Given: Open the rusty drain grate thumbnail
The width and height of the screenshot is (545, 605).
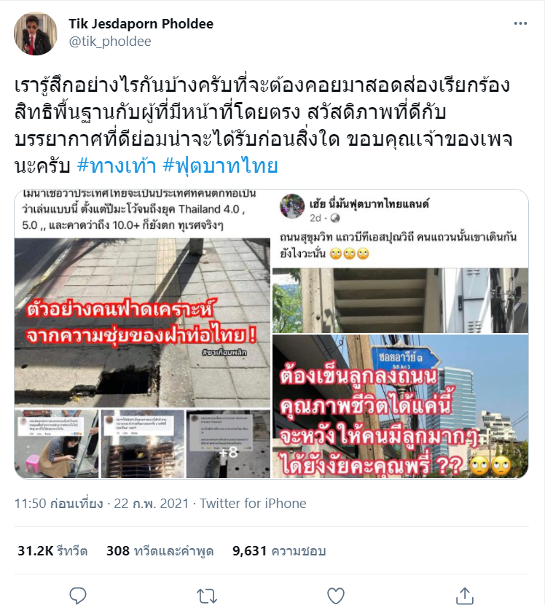Looking at the screenshot, I should (142, 444).
